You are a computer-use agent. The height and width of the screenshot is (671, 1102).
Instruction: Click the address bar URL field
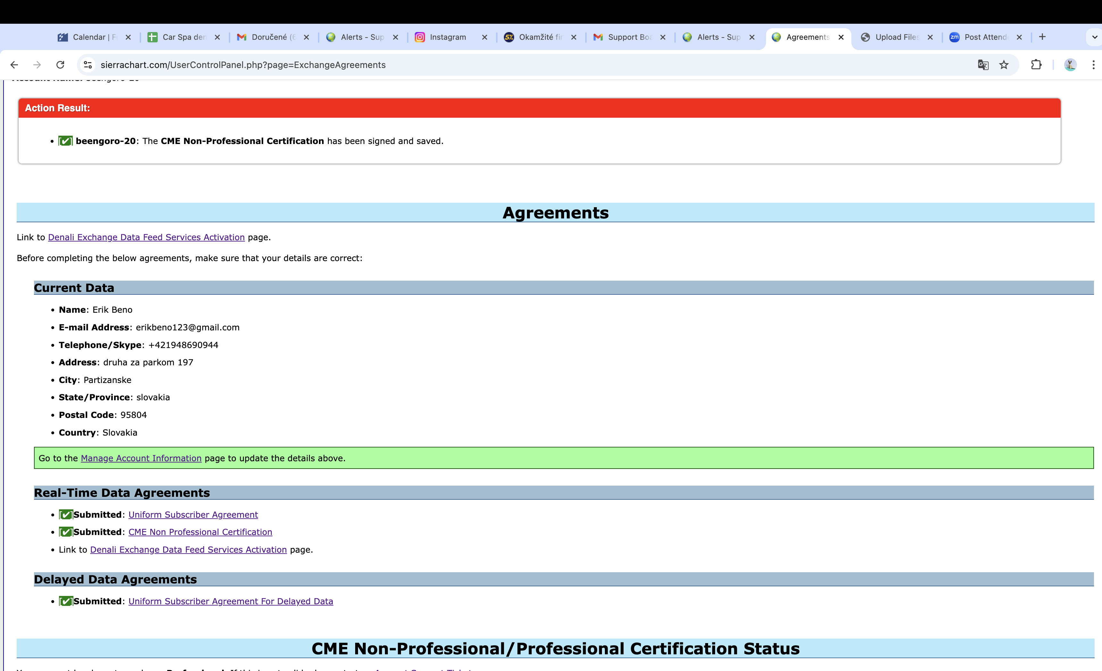coord(447,65)
